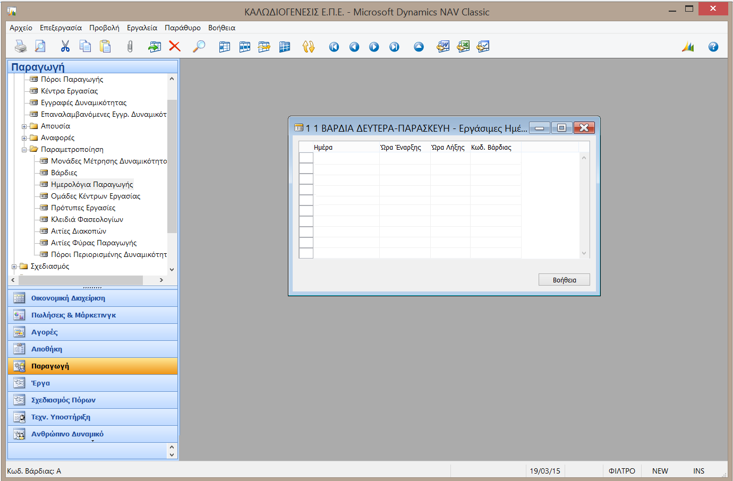Open Τεχν. Υποστήριξη module
733x481 pixels.
[x=93, y=417]
